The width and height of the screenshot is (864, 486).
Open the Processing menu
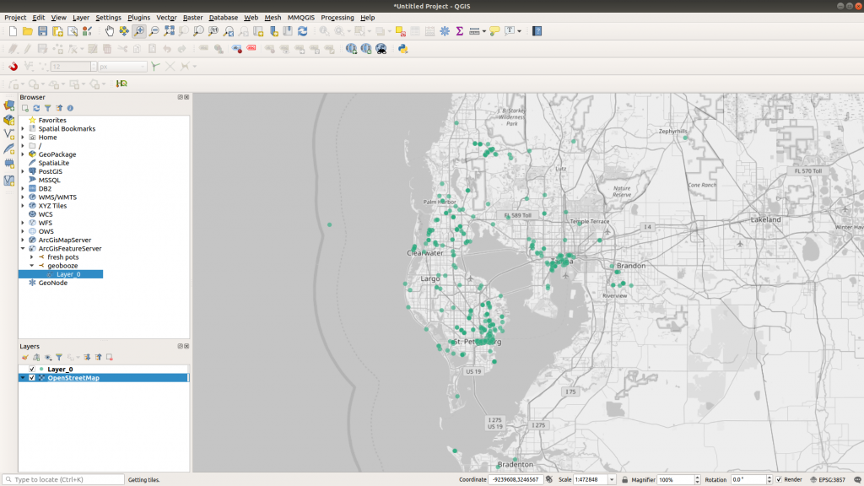coord(337,18)
